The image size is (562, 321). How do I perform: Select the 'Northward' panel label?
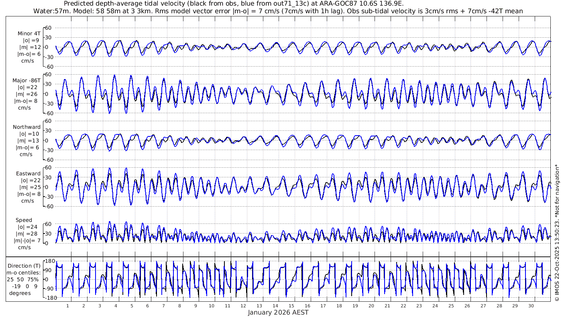coord(26,127)
